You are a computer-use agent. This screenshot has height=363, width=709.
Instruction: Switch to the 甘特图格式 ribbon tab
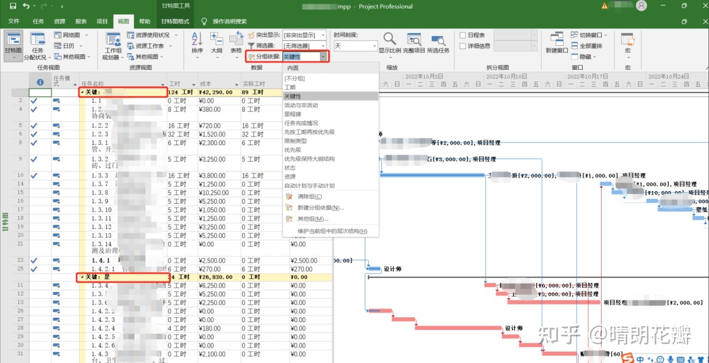175,22
